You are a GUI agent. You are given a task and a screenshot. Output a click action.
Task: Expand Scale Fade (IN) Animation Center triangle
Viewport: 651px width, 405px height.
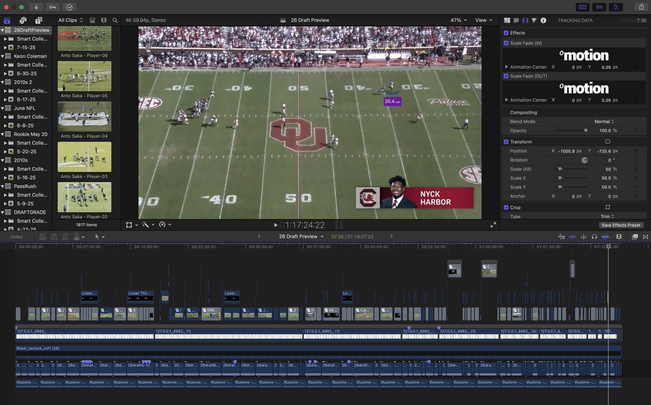pyautogui.click(x=507, y=67)
